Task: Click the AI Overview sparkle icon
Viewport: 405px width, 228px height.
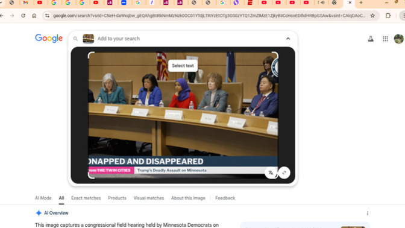Action: pyautogui.click(x=39, y=213)
